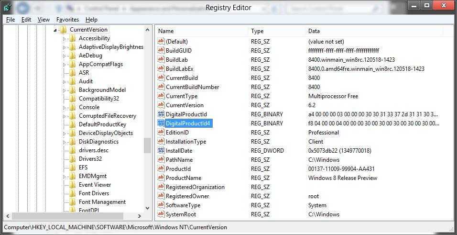Click the InstallDate DWORD value icon

(161, 150)
